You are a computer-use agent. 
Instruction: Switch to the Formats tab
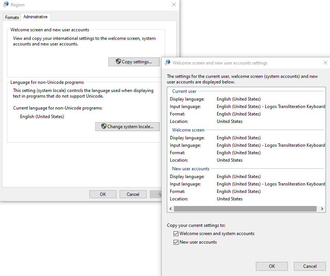[12, 18]
